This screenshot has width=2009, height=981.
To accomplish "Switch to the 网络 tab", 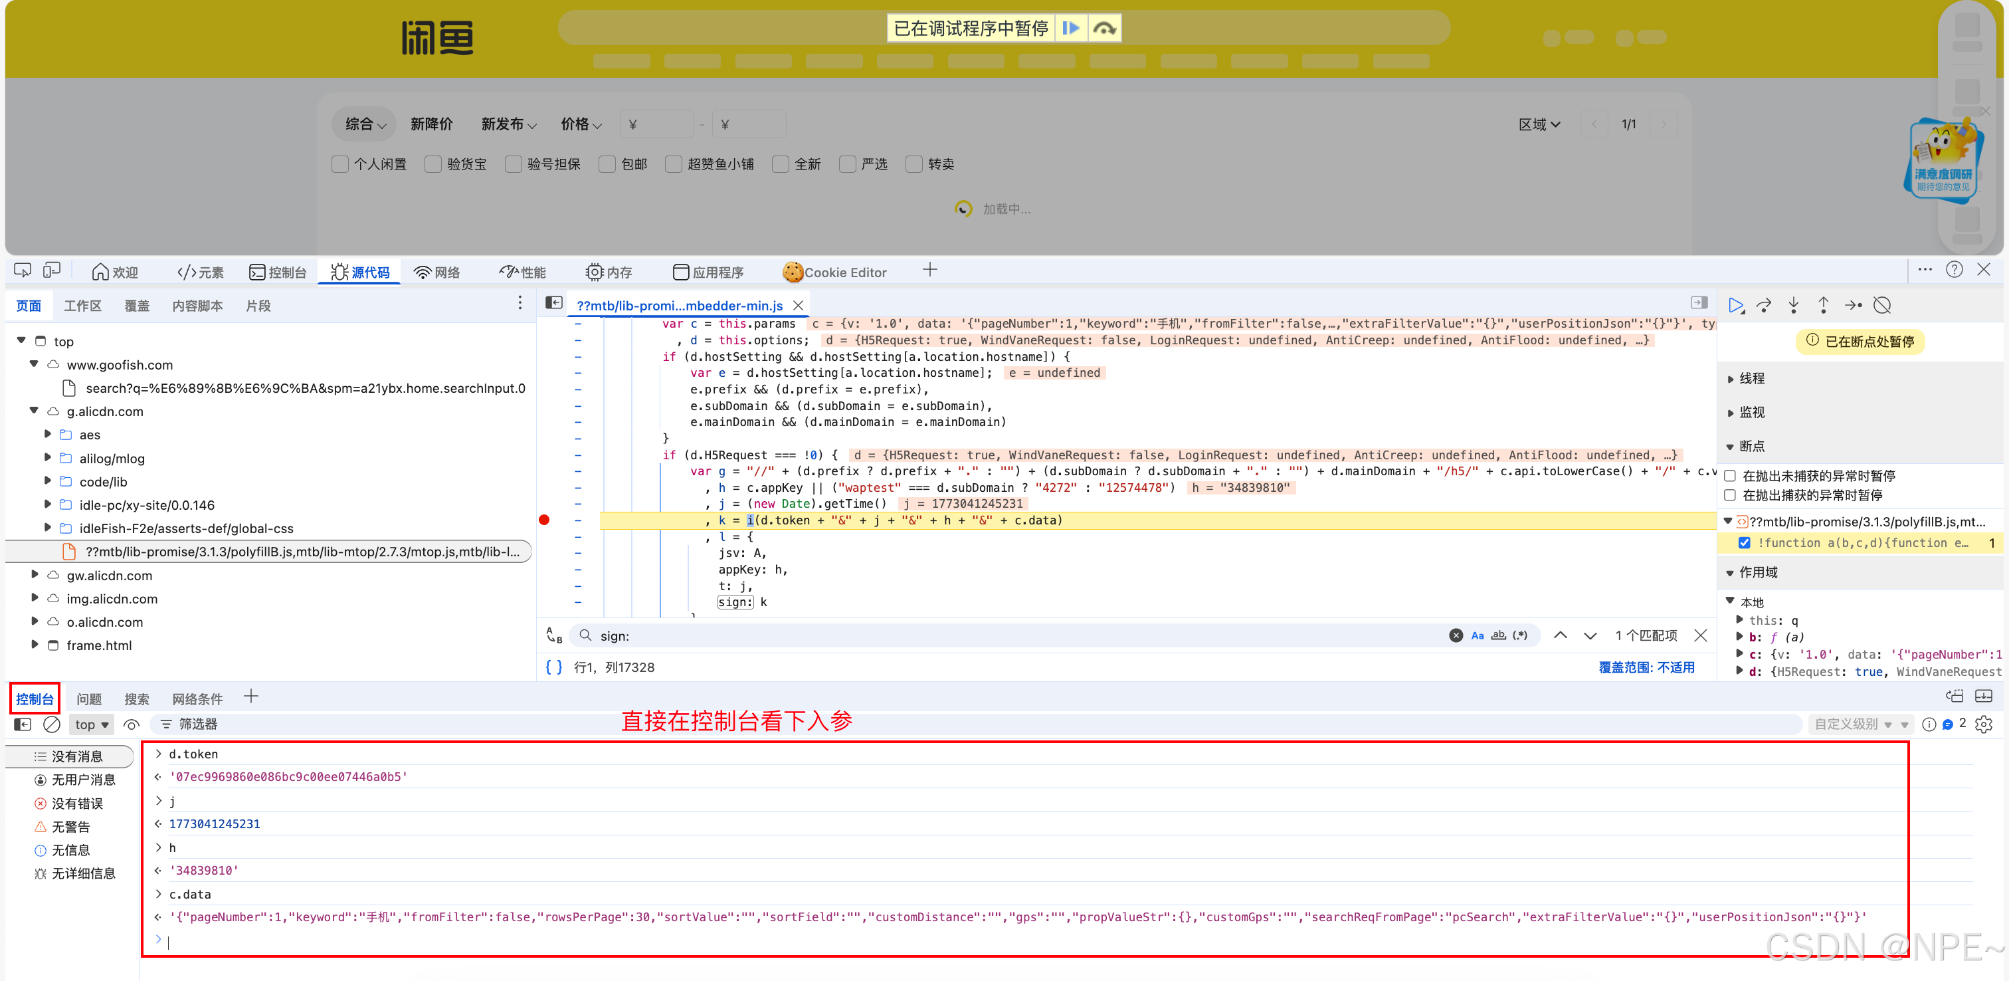I will click(x=436, y=272).
